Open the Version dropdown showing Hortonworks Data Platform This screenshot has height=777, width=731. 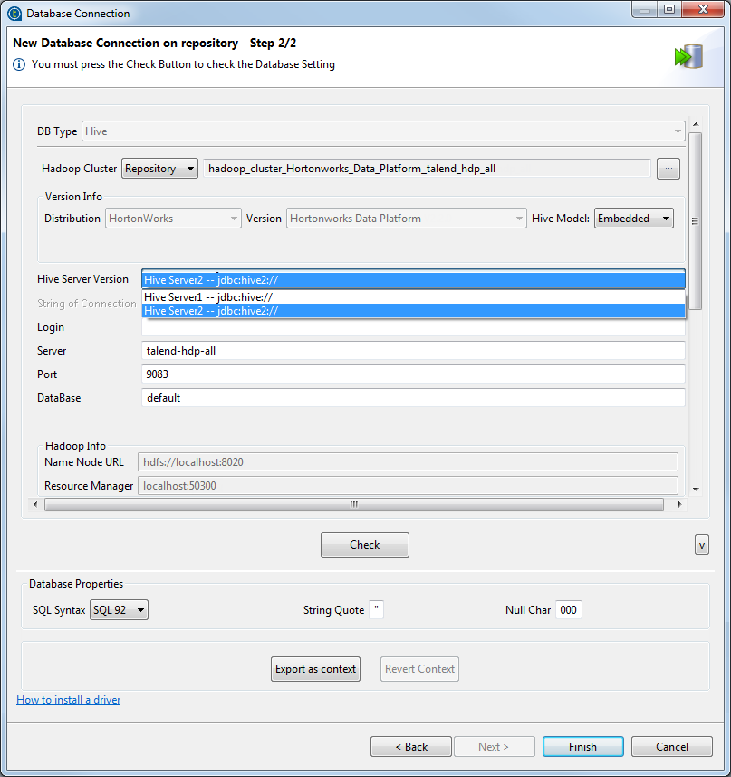click(406, 219)
